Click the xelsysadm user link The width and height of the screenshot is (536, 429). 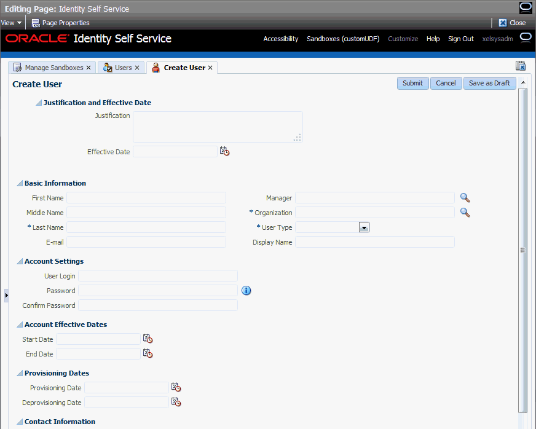pos(497,39)
